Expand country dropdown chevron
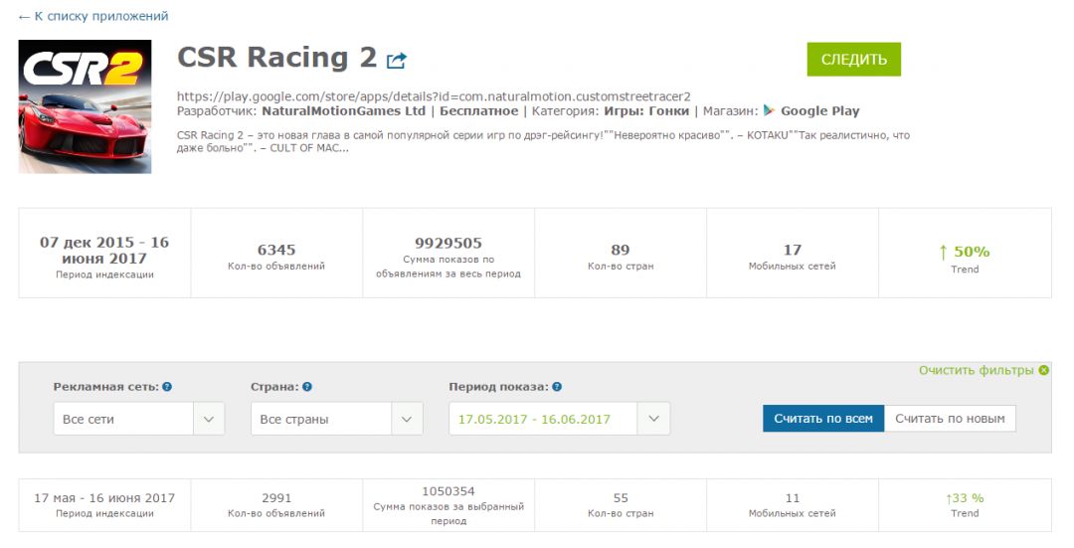The image size is (1074, 548). (407, 419)
